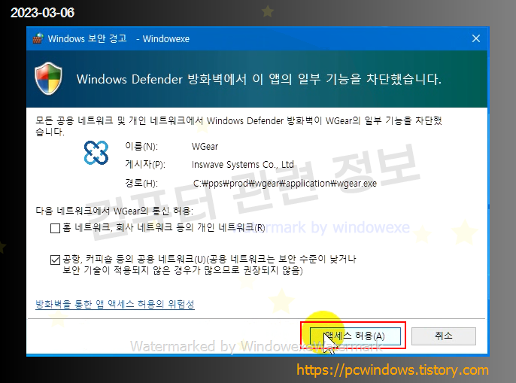The height and width of the screenshot is (383, 516).
Task: Click the WGear name value
Action: click(205, 146)
